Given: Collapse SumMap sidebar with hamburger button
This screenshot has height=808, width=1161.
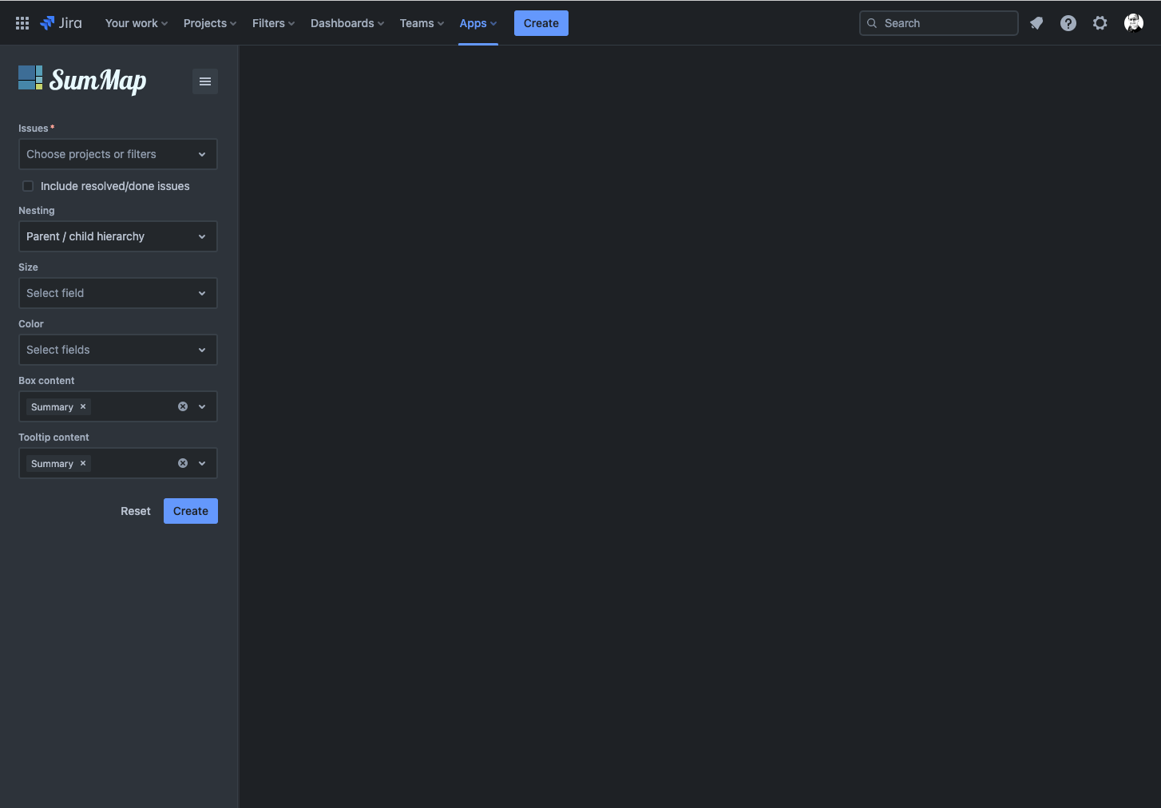Looking at the screenshot, I should [205, 81].
